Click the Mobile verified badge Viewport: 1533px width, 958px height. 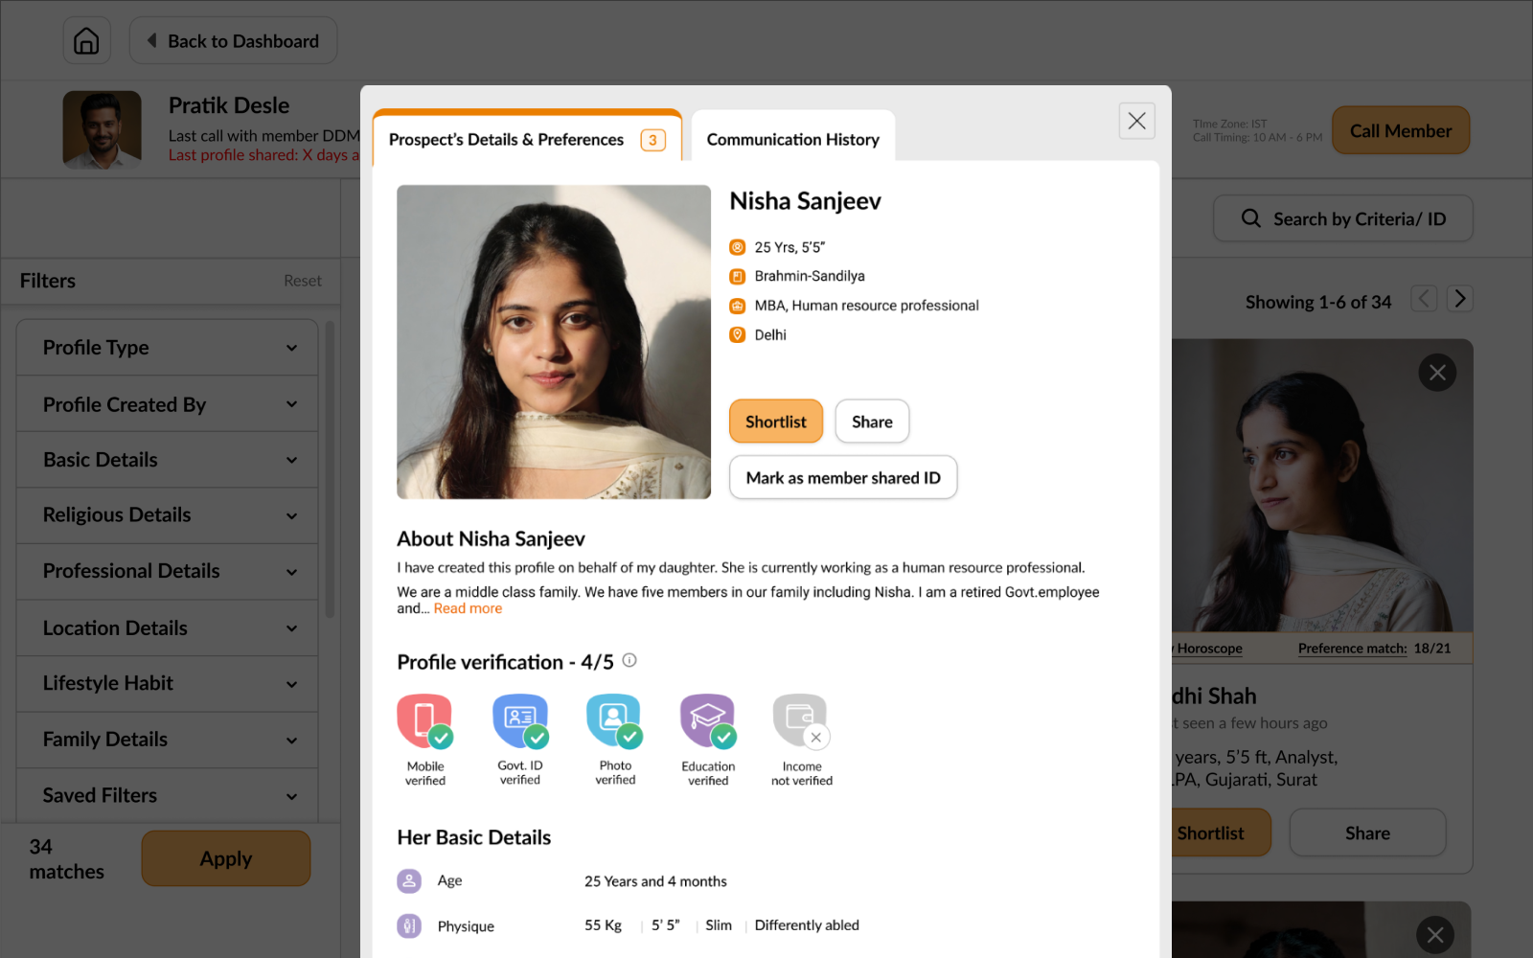tap(425, 740)
